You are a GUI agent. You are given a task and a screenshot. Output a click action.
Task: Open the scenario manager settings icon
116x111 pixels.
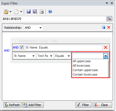point(42,12)
